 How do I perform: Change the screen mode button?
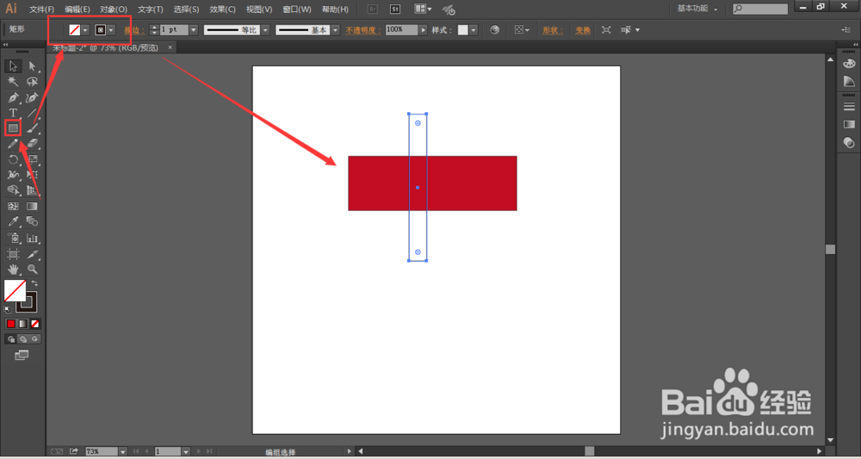(22, 356)
